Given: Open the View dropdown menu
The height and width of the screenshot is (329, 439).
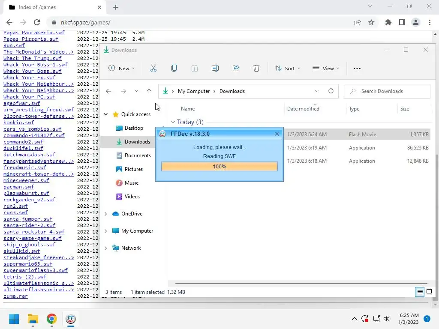Looking at the screenshot, I should tap(326, 68).
